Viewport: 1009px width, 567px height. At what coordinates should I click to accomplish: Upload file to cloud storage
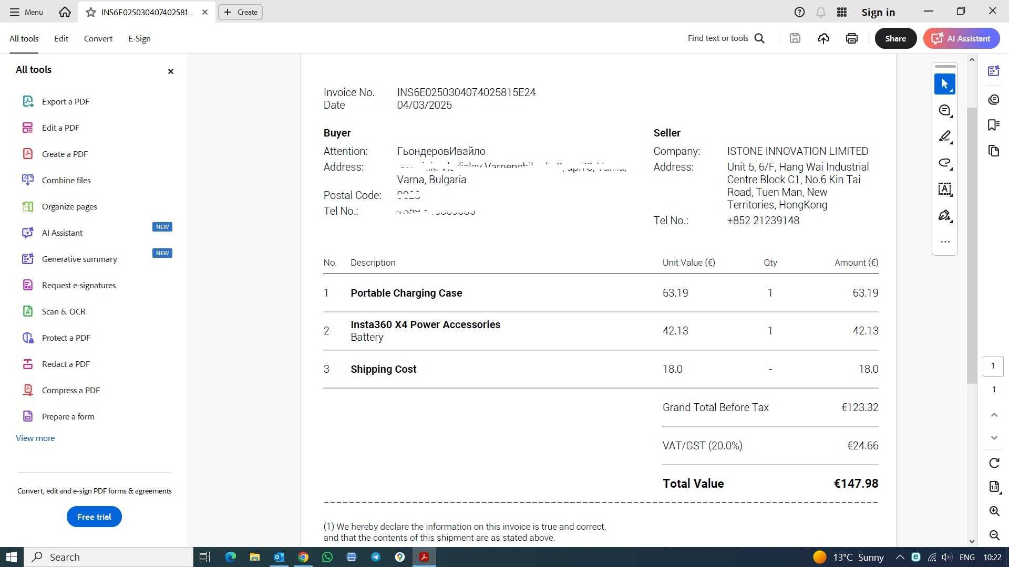(823, 38)
